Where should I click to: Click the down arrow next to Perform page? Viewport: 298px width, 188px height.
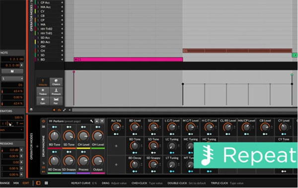(102, 121)
